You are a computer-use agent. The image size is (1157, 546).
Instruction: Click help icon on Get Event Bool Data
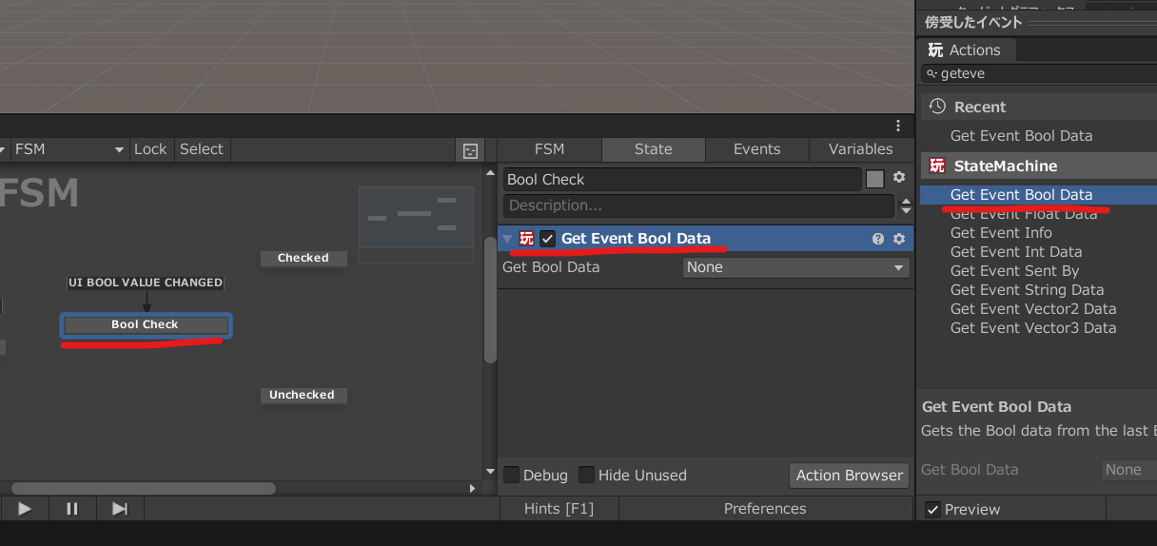point(878,239)
